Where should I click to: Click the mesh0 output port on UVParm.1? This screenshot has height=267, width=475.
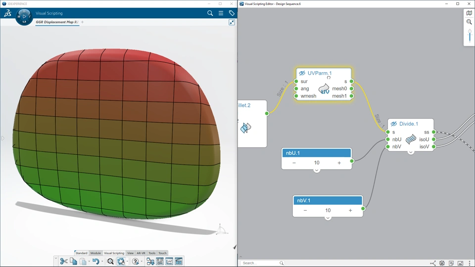(x=351, y=89)
